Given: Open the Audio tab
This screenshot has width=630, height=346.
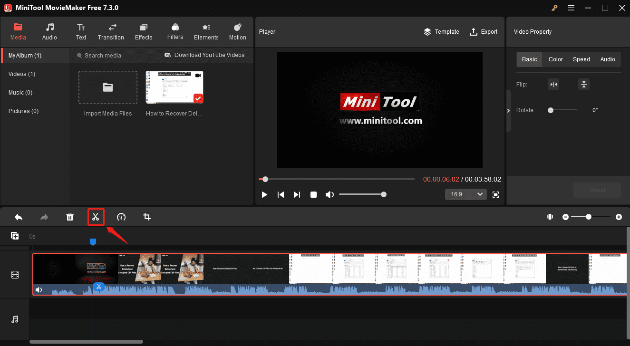Looking at the screenshot, I should 49,32.
